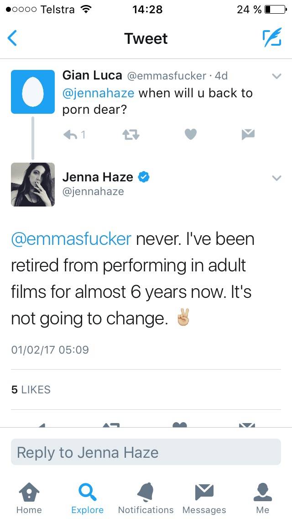The width and height of the screenshot is (292, 519).
Task: Tap the back arrow icon
Action: [x=13, y=38]
